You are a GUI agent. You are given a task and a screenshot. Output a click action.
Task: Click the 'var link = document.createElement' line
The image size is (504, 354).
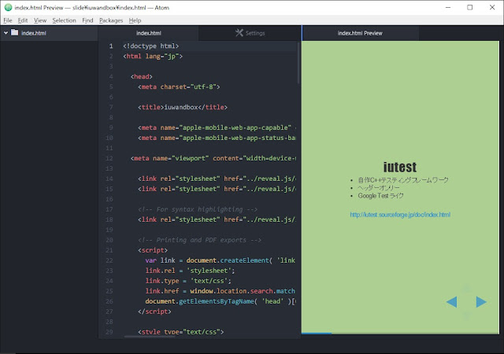coord(220,260)
